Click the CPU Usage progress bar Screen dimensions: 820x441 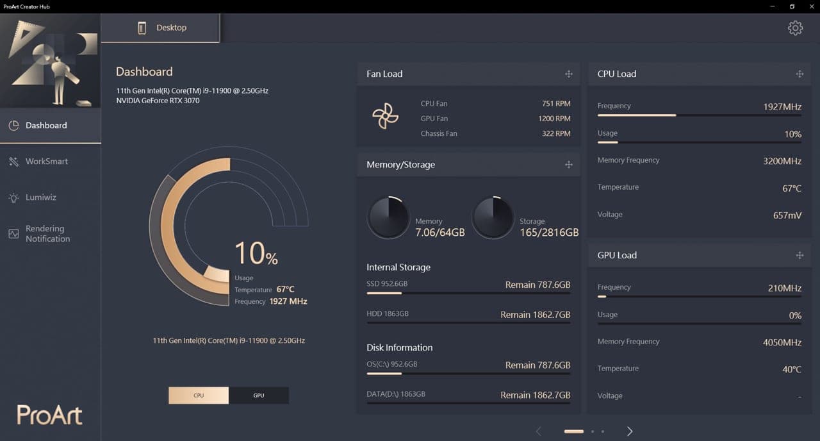point(700,142)
